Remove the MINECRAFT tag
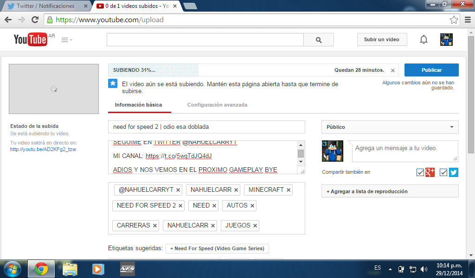Image resolution: width=475 pixels, height=278 pixels. pyautogui.click(x=289, y=190)
